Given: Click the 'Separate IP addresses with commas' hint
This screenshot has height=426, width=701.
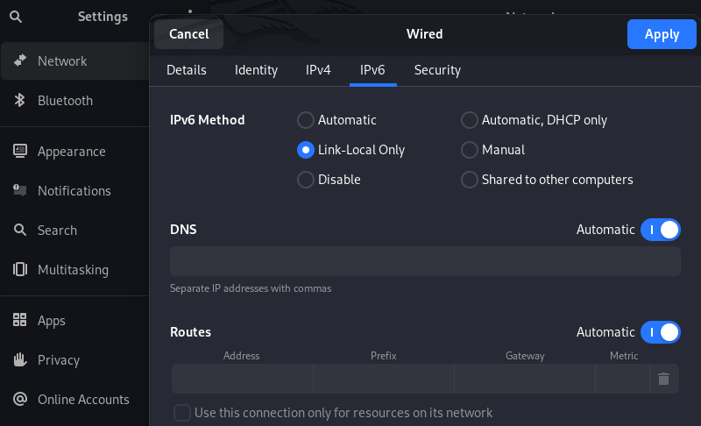Looking at the screenshot, I should point(251,288).
